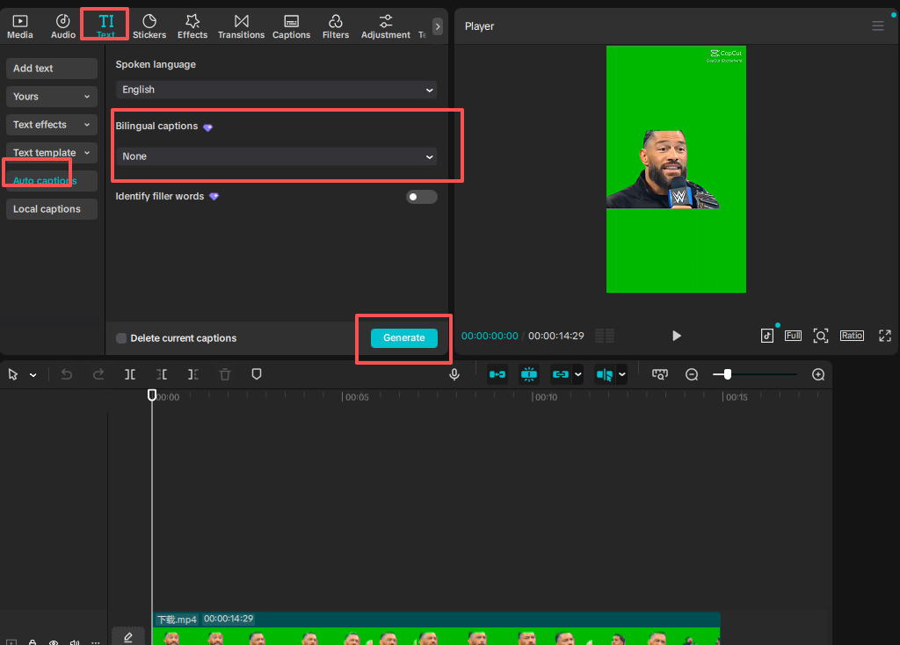Activate the voiceover microphone icon
The image size is (900, 645).
[x=454, y=374]
